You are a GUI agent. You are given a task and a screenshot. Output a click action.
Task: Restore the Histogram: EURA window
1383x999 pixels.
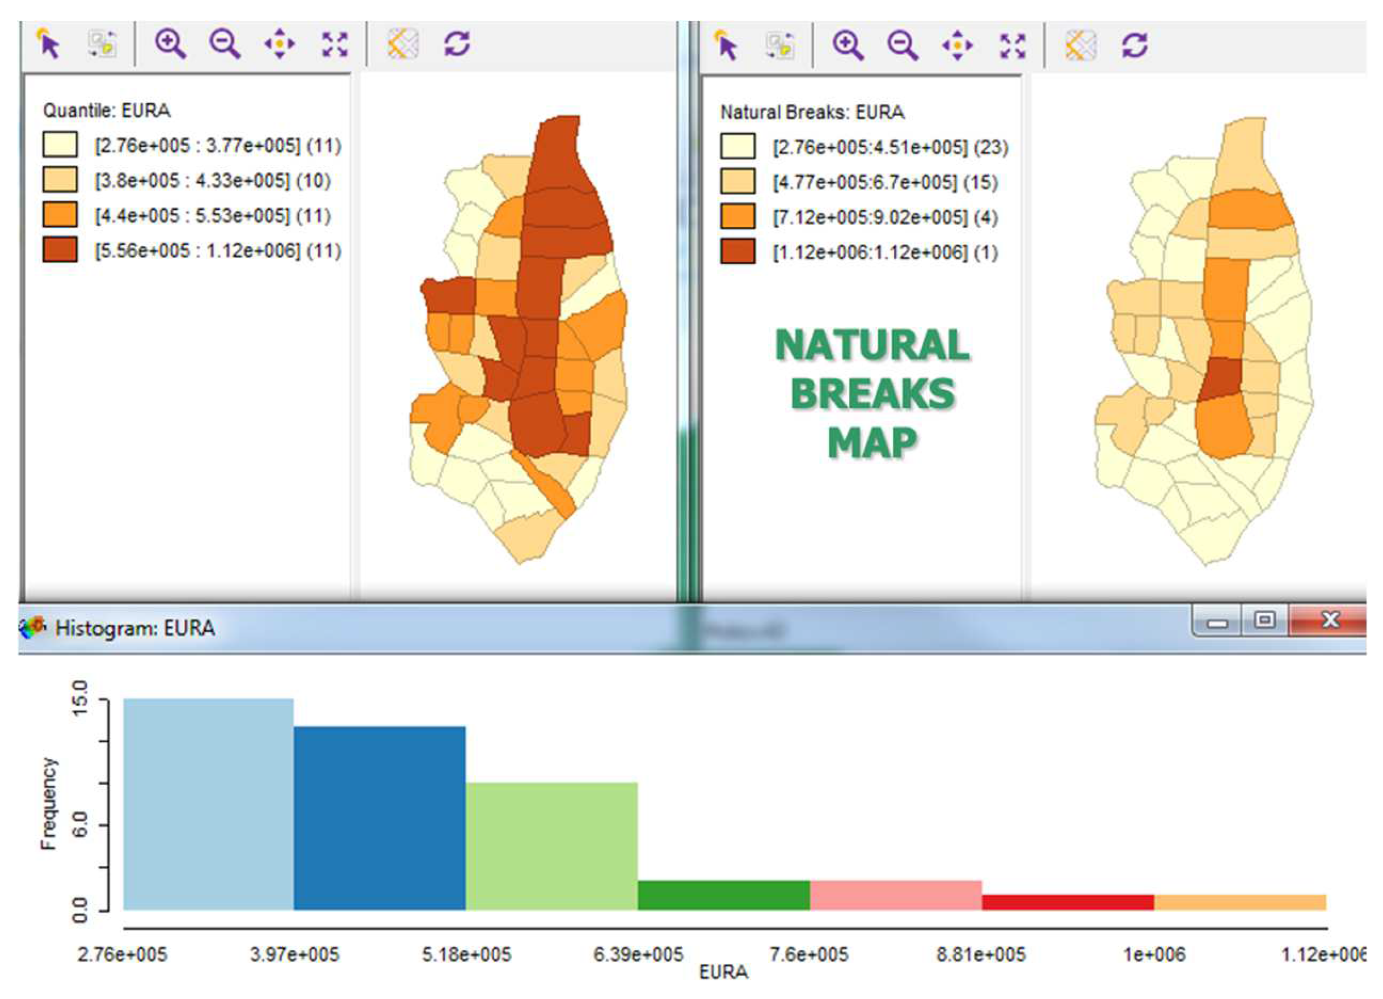[1264, 621]
